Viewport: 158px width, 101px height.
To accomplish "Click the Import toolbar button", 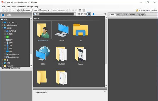I will 43,10.
